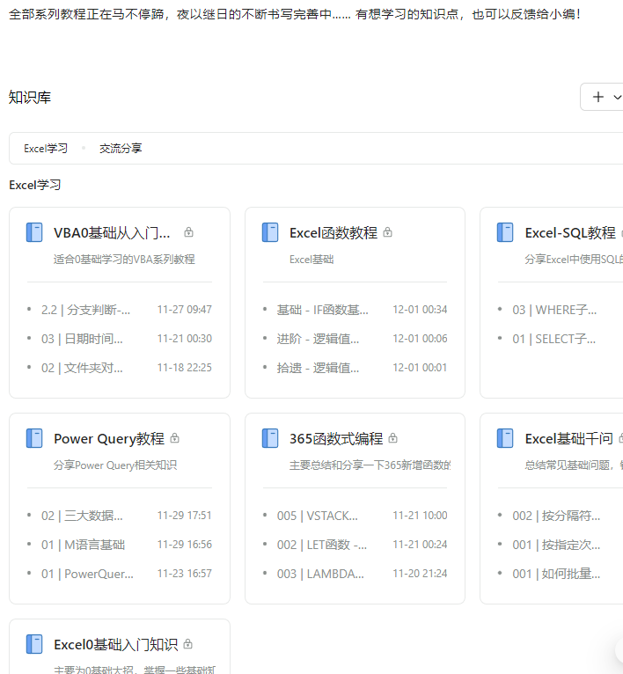This screenshot has width=623, height=674.
Task: Open article 03 | WHERE子...
Action: coord(554,310)
